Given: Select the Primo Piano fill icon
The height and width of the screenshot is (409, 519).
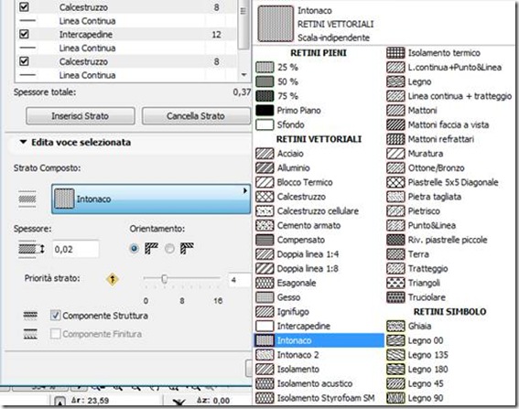Looking at the screenshot, I should [265, 110].
